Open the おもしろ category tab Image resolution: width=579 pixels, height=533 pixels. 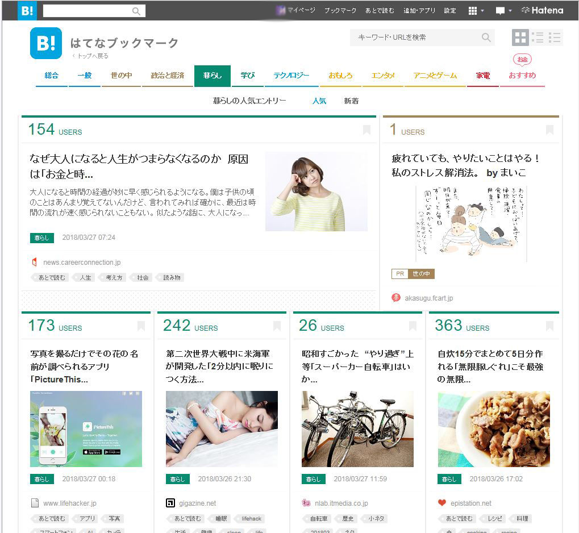tap(340, 76)
